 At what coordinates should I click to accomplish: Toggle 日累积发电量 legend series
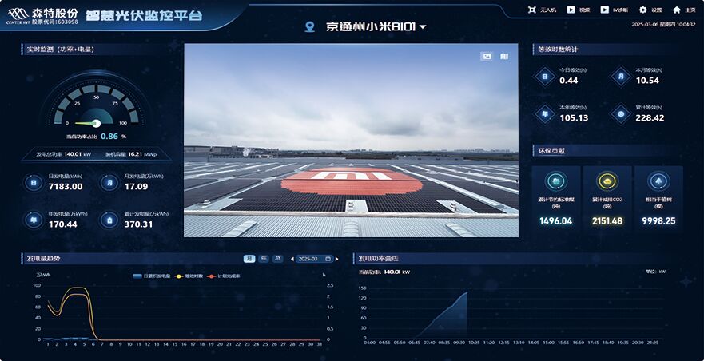point(149,276)
